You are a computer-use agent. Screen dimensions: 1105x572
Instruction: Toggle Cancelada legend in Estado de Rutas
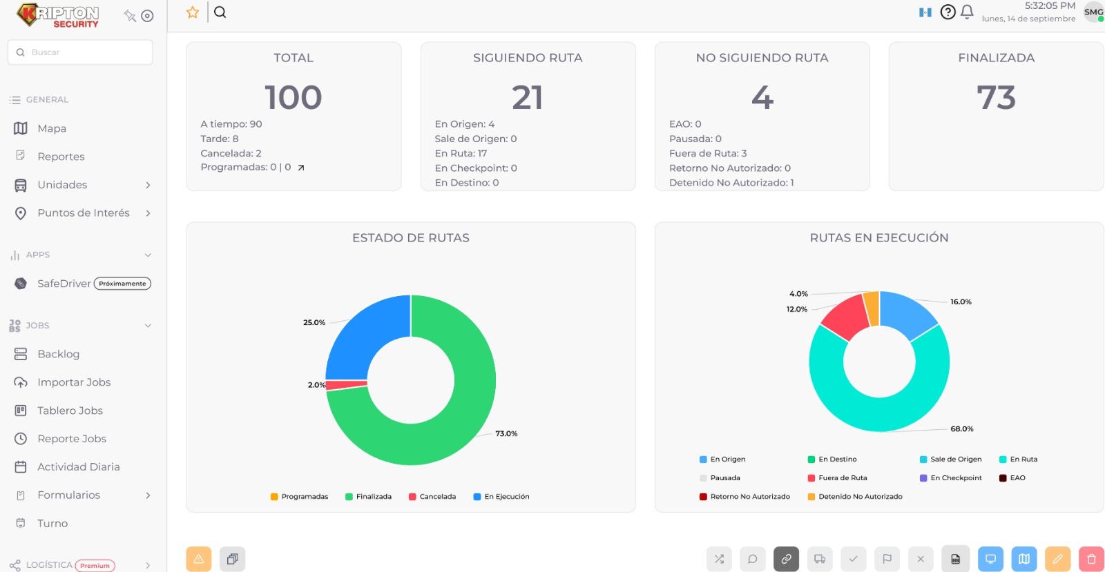(x=432, y=497)
